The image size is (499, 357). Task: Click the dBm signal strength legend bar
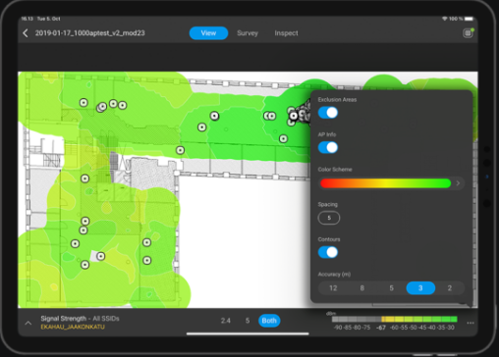coord(395,319)
